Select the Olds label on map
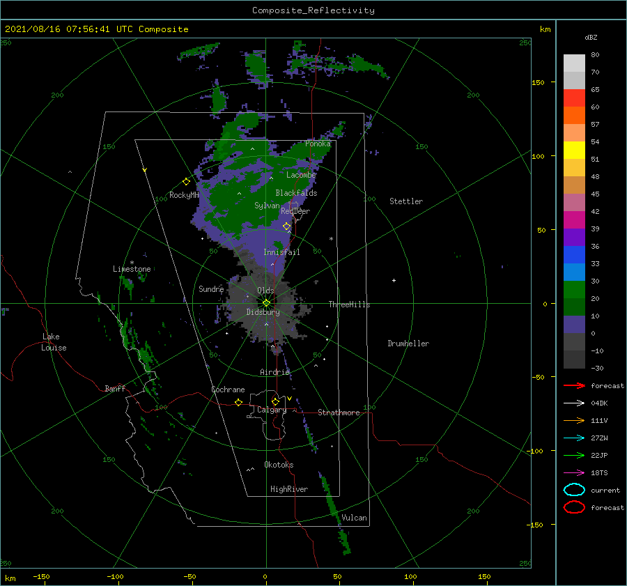Viewport: 627px width, 586px height. coord(265,291)
